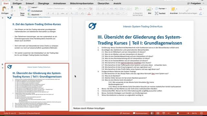Toggle bold formatting (F)
This screenshot has height=116, width=207.
tap(49, 14)
